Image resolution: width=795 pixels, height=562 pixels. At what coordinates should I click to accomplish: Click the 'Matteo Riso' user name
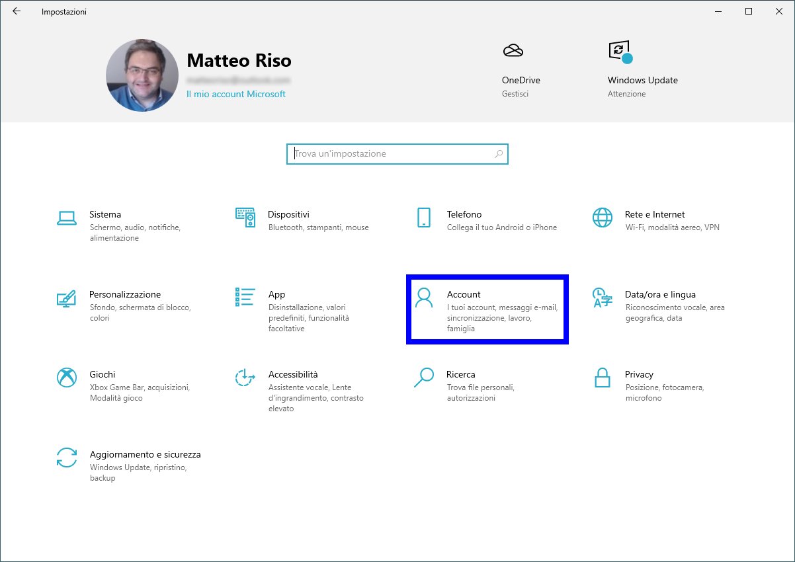coord(239,60)
